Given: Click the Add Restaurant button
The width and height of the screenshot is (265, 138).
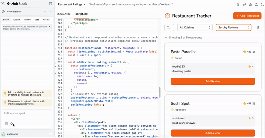Looking at the screenshot, I should 247,16.
